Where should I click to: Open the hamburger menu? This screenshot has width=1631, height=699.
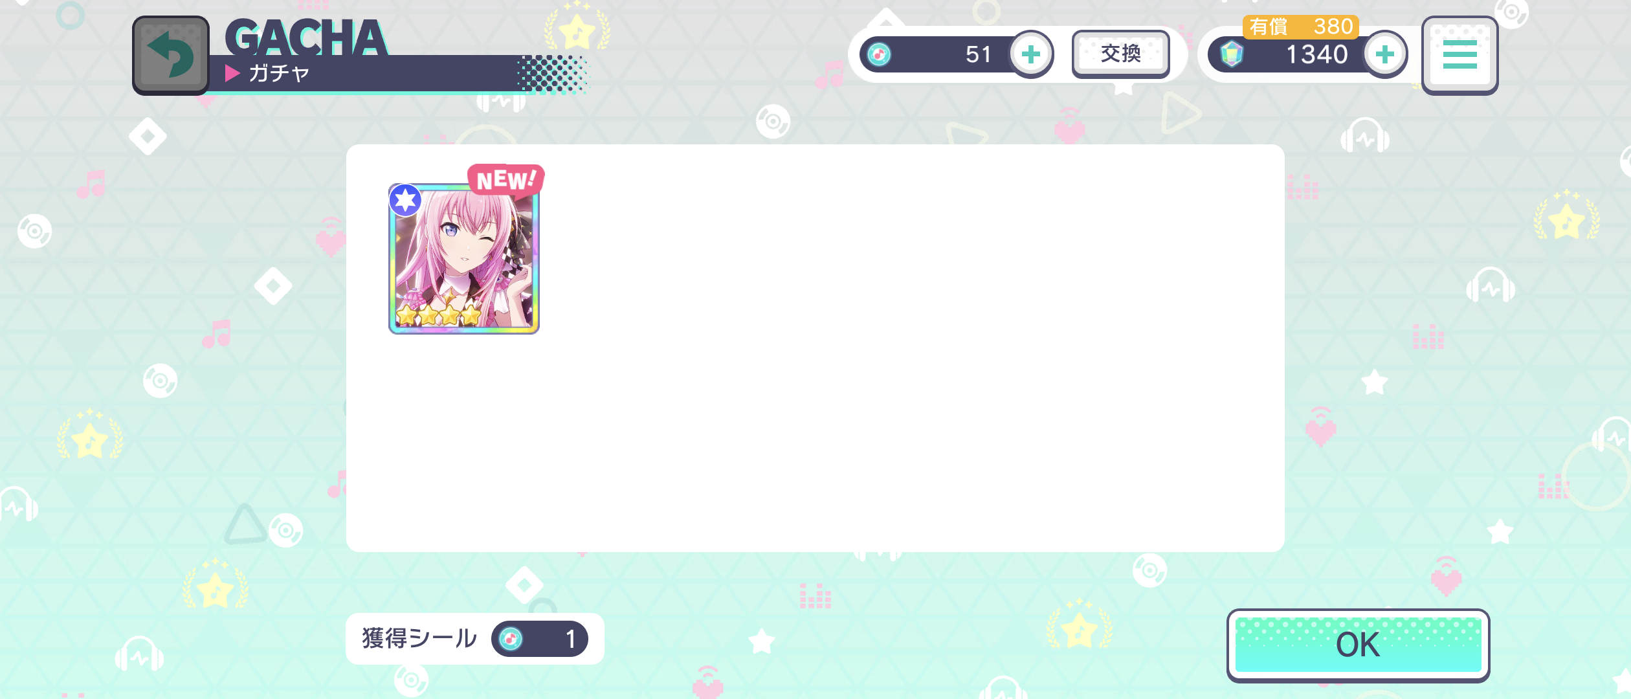[x=1459, y=55]
